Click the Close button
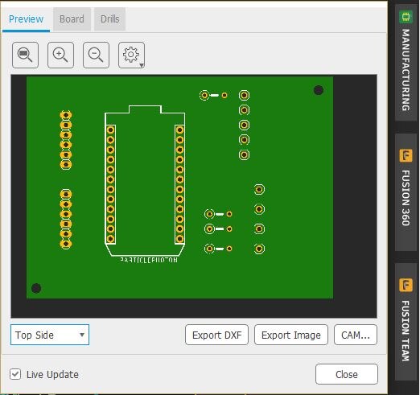This screenshot has width=420, height=395. (x=347, y=374)
